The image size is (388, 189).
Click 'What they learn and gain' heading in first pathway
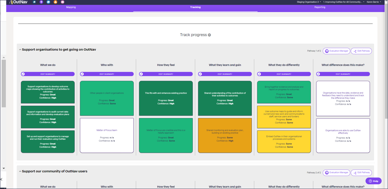point(225,65)
